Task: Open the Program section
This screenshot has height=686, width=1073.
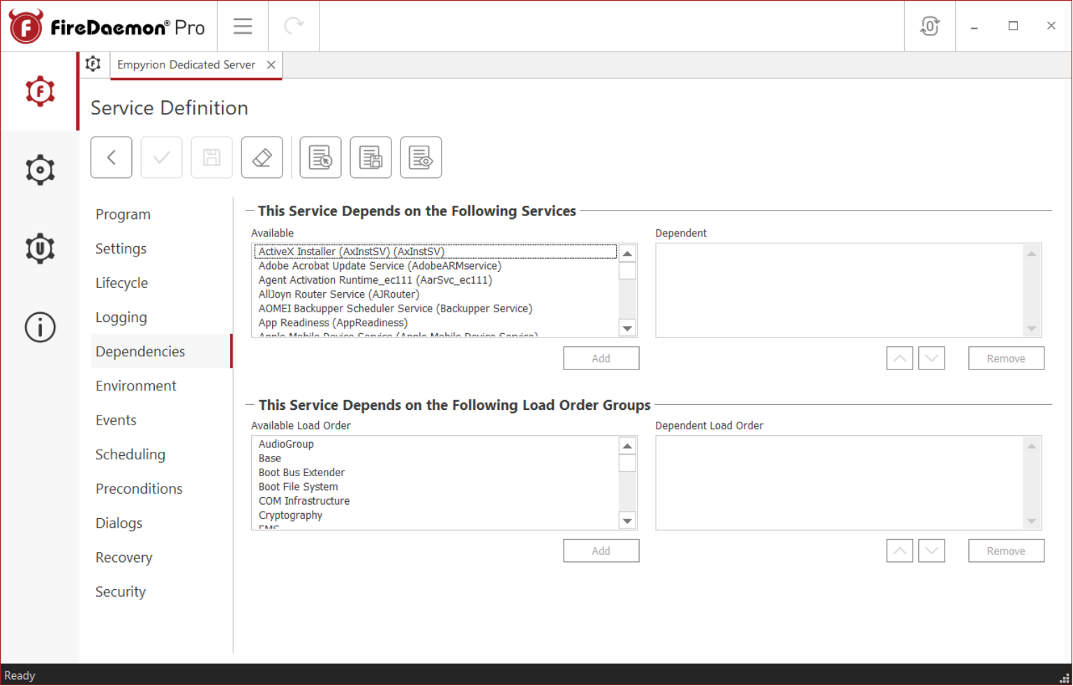Action: pyautogui.click(x=123, y=214)
